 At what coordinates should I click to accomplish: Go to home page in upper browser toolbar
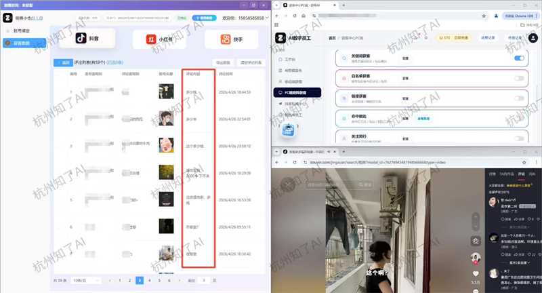(x=303, y=16)
